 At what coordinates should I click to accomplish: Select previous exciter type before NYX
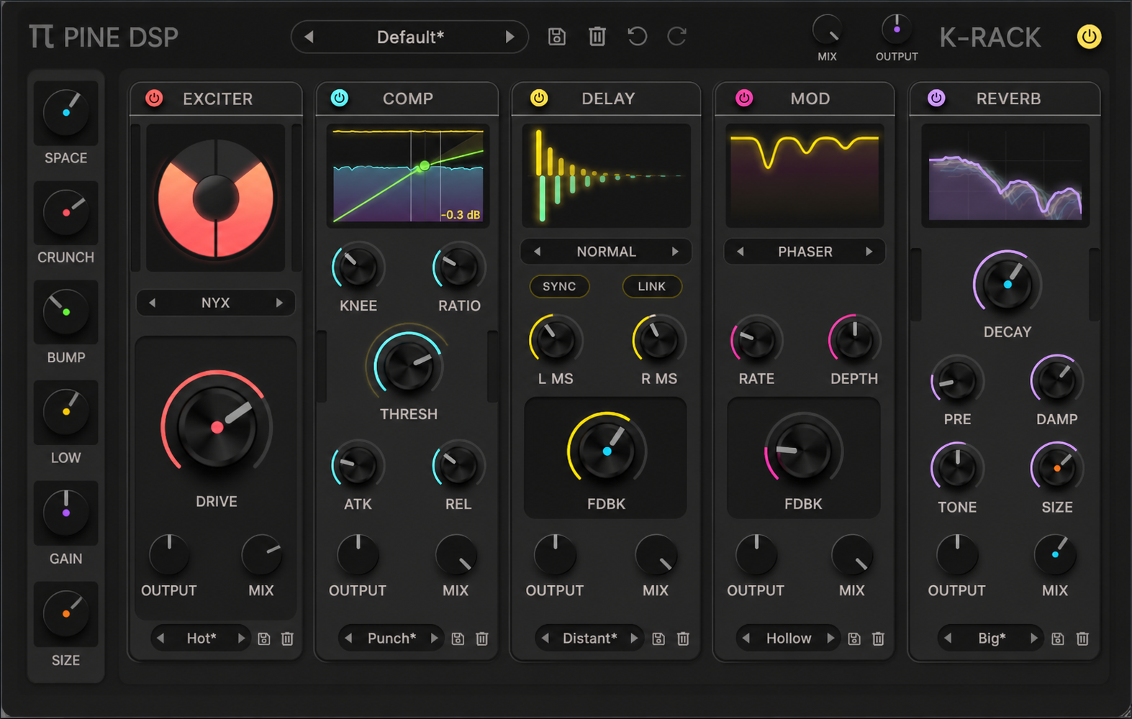tap(152, 303)
